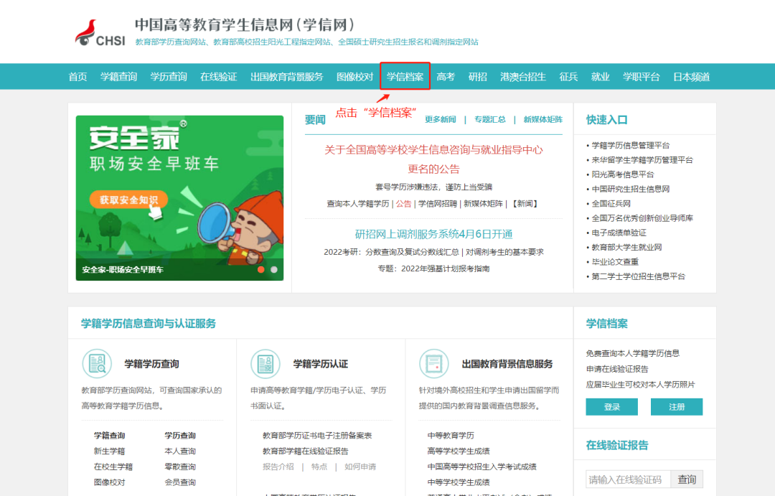Open 新媒体矩阵 link in news header

[x=542, y=119]
